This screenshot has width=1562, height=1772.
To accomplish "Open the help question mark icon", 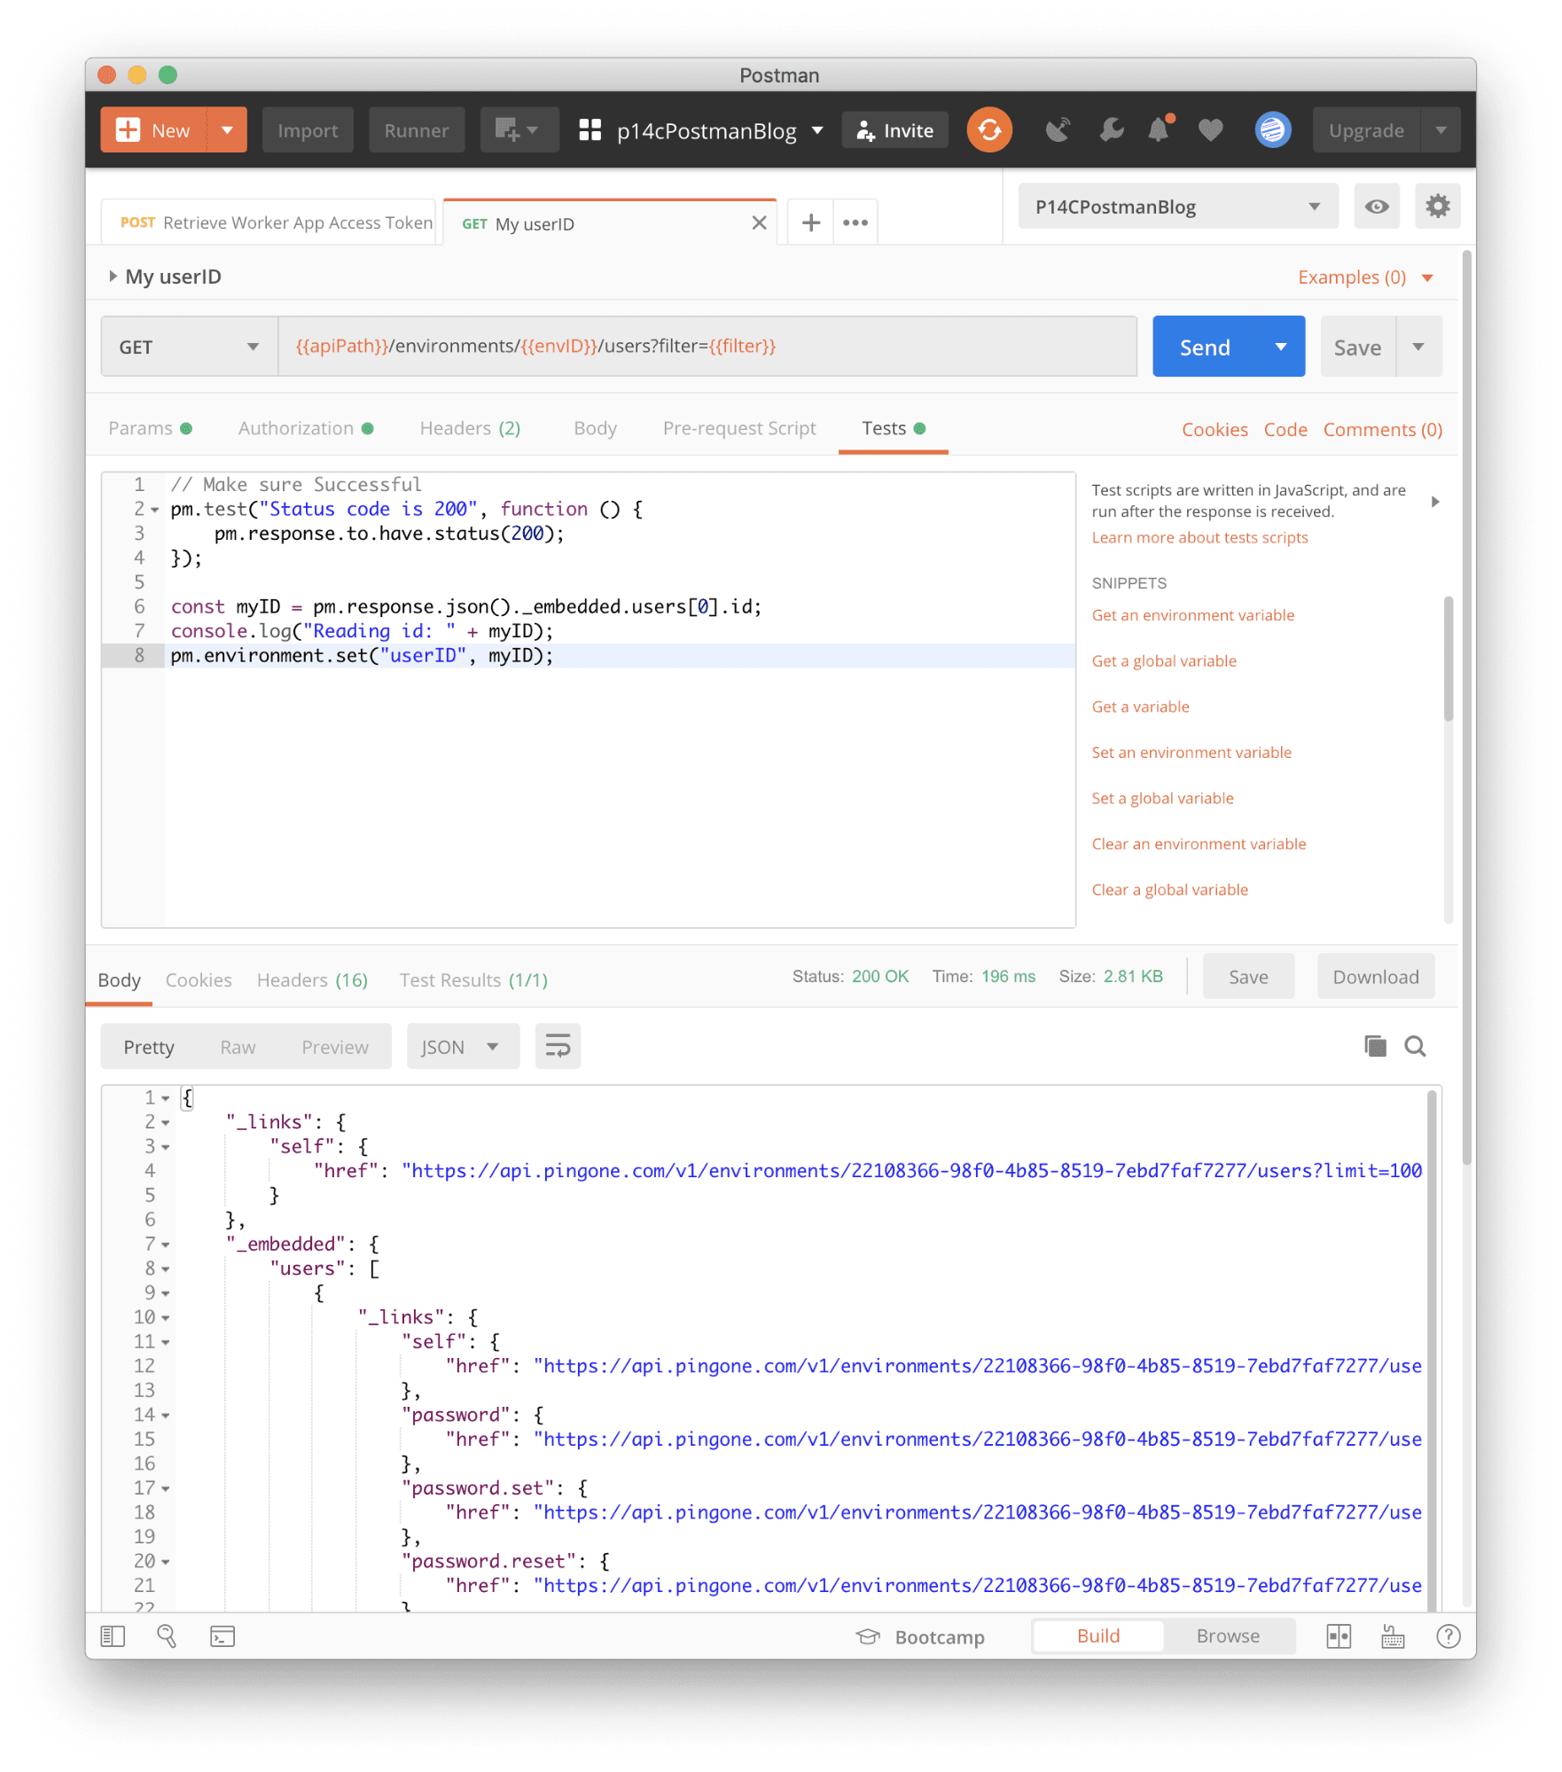I will pyautogui.click(x=1448, y=1635).
